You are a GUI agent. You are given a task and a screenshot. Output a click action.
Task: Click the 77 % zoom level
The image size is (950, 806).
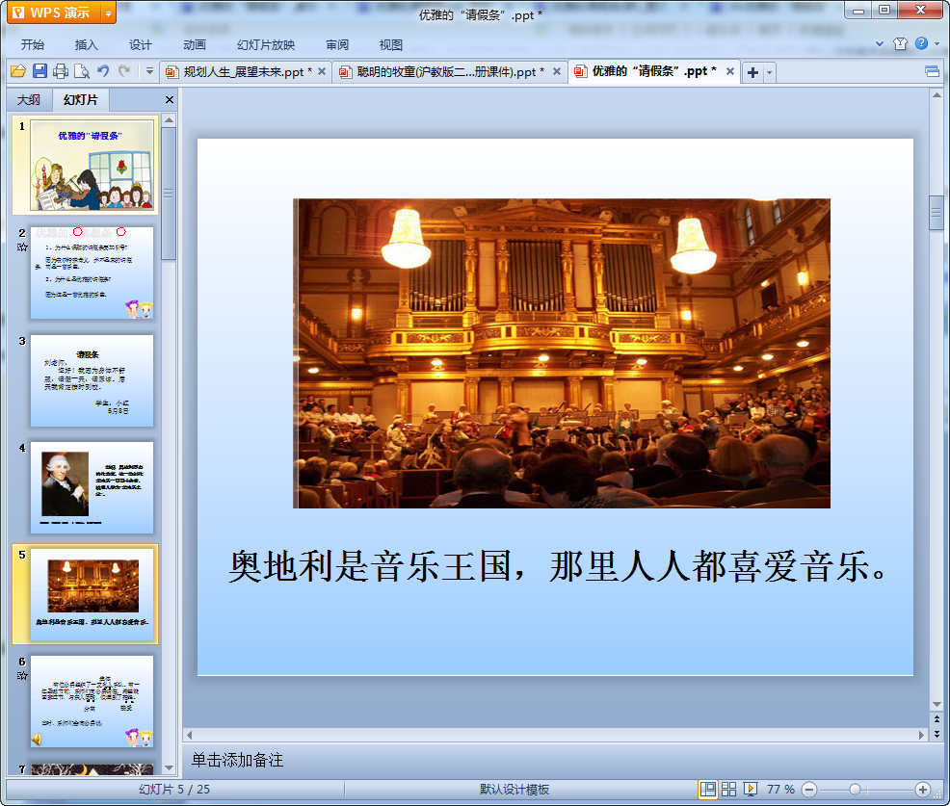[780, 789]
